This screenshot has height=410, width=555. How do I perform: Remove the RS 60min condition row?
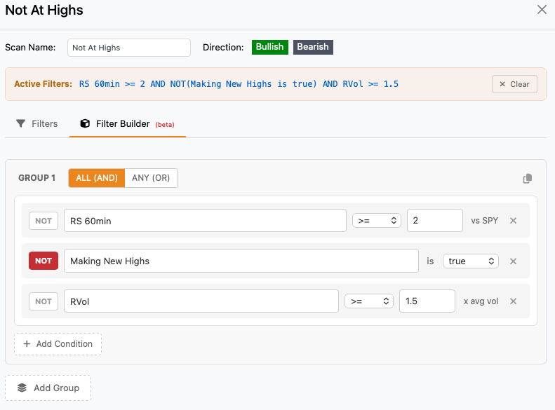[513, 221]
